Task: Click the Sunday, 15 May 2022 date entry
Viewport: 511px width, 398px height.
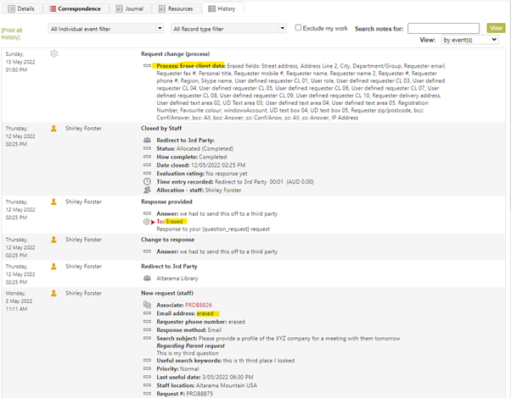Action: pyautogui.click(x=20, y=62)
